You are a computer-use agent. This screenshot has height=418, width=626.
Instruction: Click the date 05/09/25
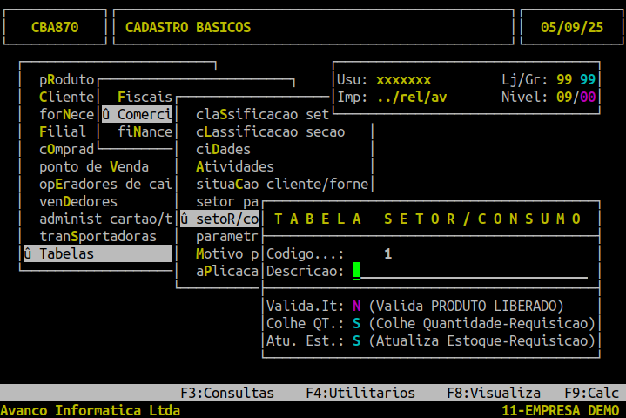point(572,28)
